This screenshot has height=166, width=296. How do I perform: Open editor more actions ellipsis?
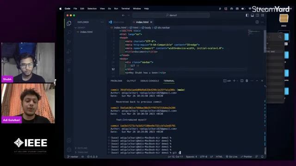click(x=262, y=22)
